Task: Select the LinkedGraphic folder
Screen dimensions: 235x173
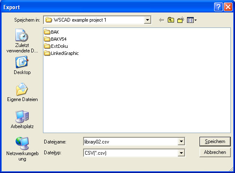Action: tap(61, 53)
